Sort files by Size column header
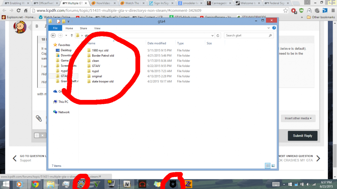The image size is (337, 189). click(x=209, y=43)
